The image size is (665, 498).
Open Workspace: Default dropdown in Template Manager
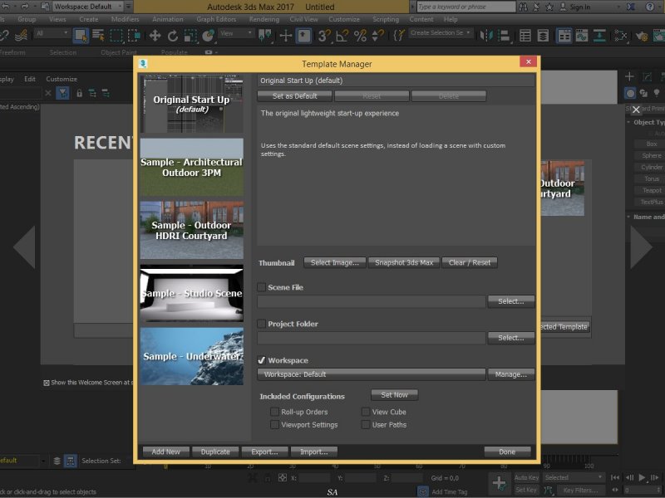click(371, 374)
